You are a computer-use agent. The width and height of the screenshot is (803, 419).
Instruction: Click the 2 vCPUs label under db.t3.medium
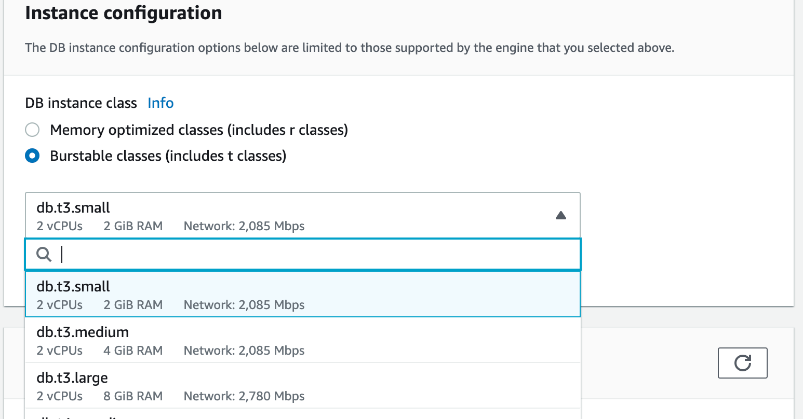tap(59, 350)
